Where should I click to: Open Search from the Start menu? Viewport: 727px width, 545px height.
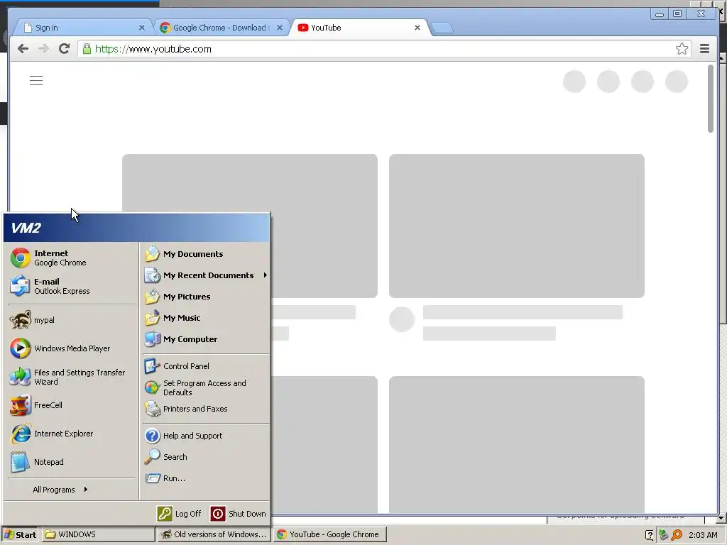206,457
